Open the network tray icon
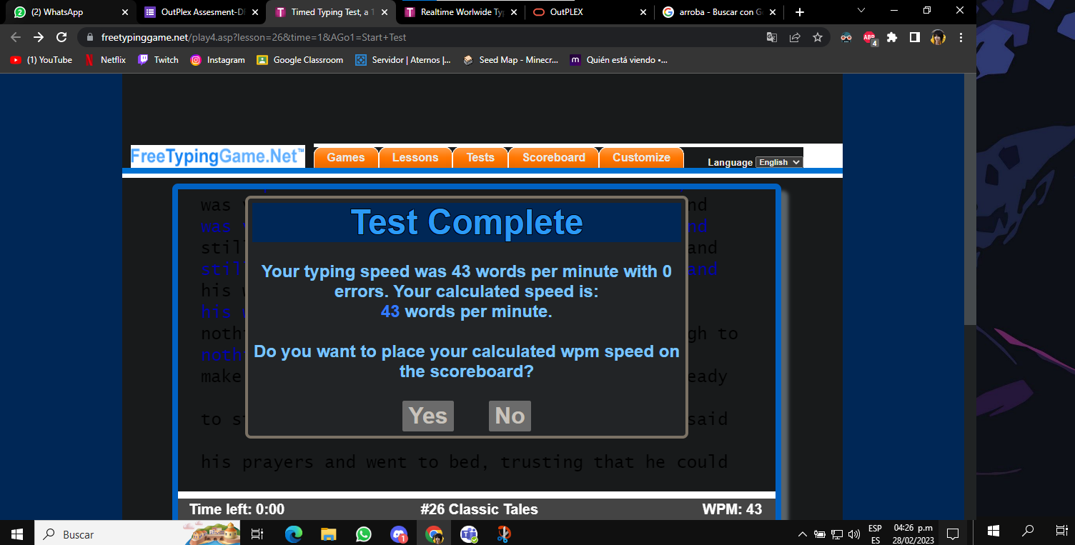This screenshot has width=1075, height=545. [837, 534]
